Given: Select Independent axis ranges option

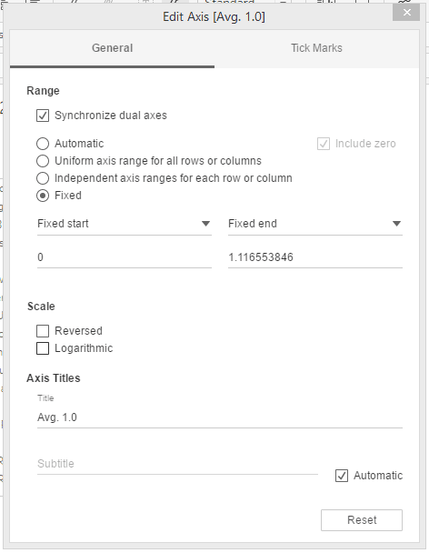Looking at the screenshot, I should [43, 178].
